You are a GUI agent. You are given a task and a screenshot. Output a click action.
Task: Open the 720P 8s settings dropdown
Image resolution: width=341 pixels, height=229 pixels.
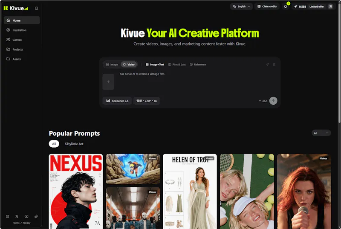pos(147,101)
